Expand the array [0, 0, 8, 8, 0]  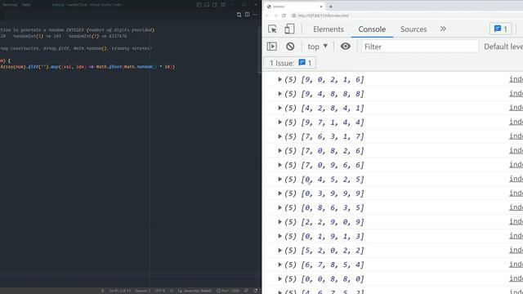(279, 279)
